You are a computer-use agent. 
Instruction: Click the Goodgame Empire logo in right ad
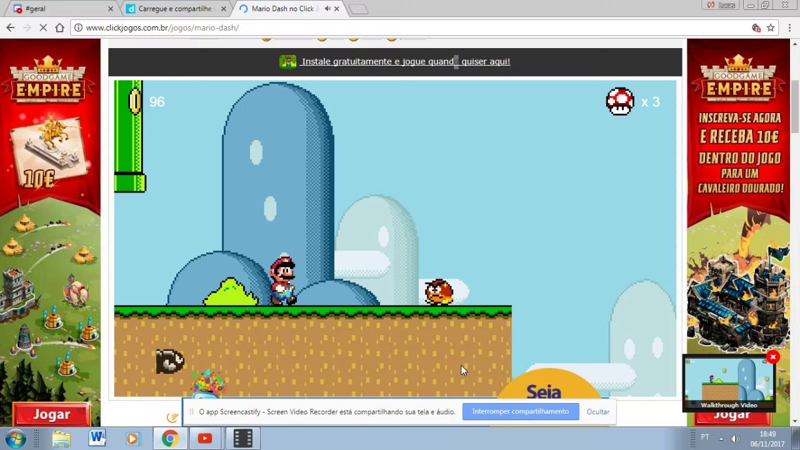(x=738, y=79)
